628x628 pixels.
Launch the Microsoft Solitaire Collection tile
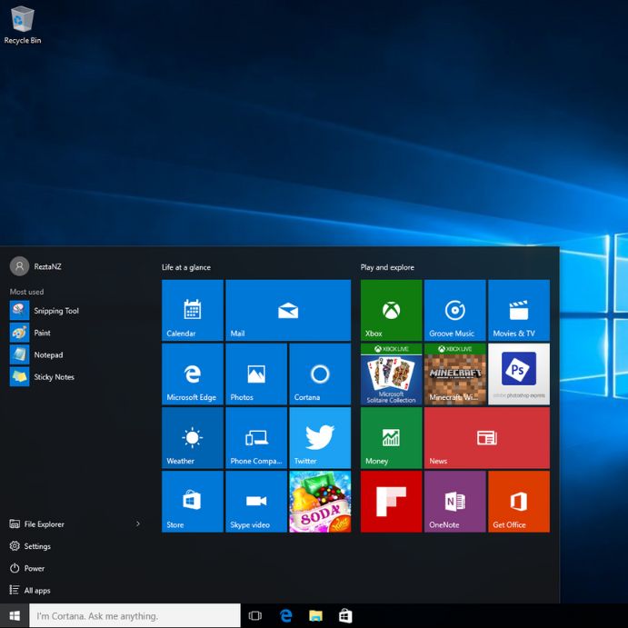[392, 374]
